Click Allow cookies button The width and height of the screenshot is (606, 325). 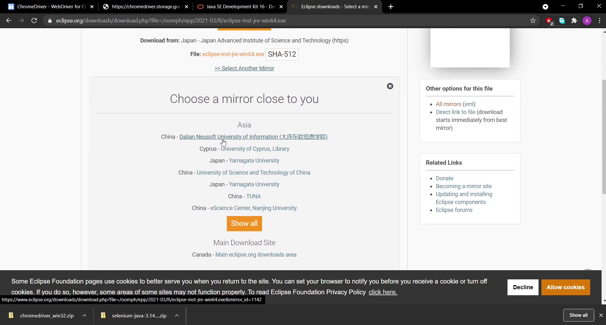565,287
